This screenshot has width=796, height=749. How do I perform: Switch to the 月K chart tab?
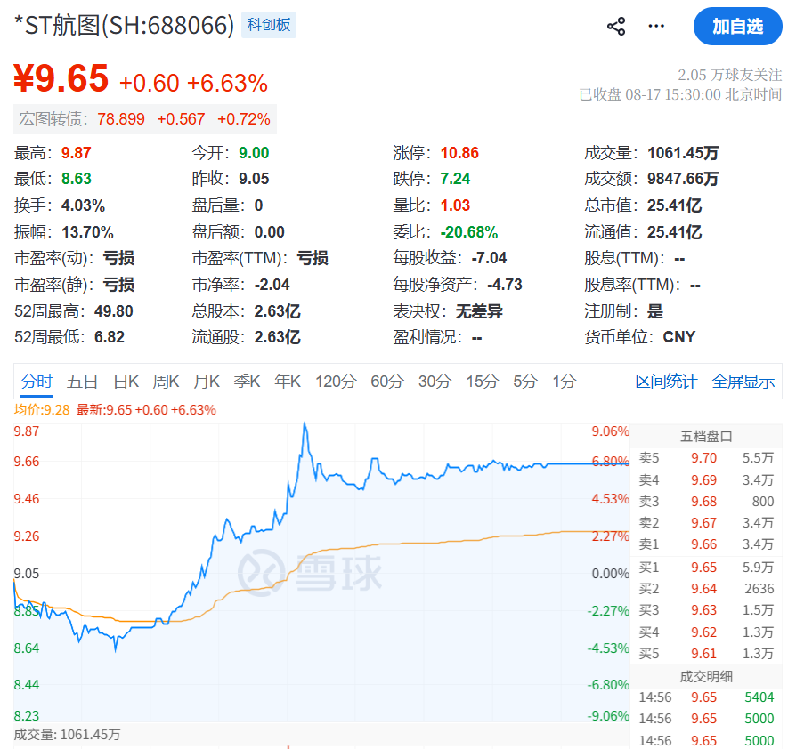pyautogui.click(x=207, y=382)
